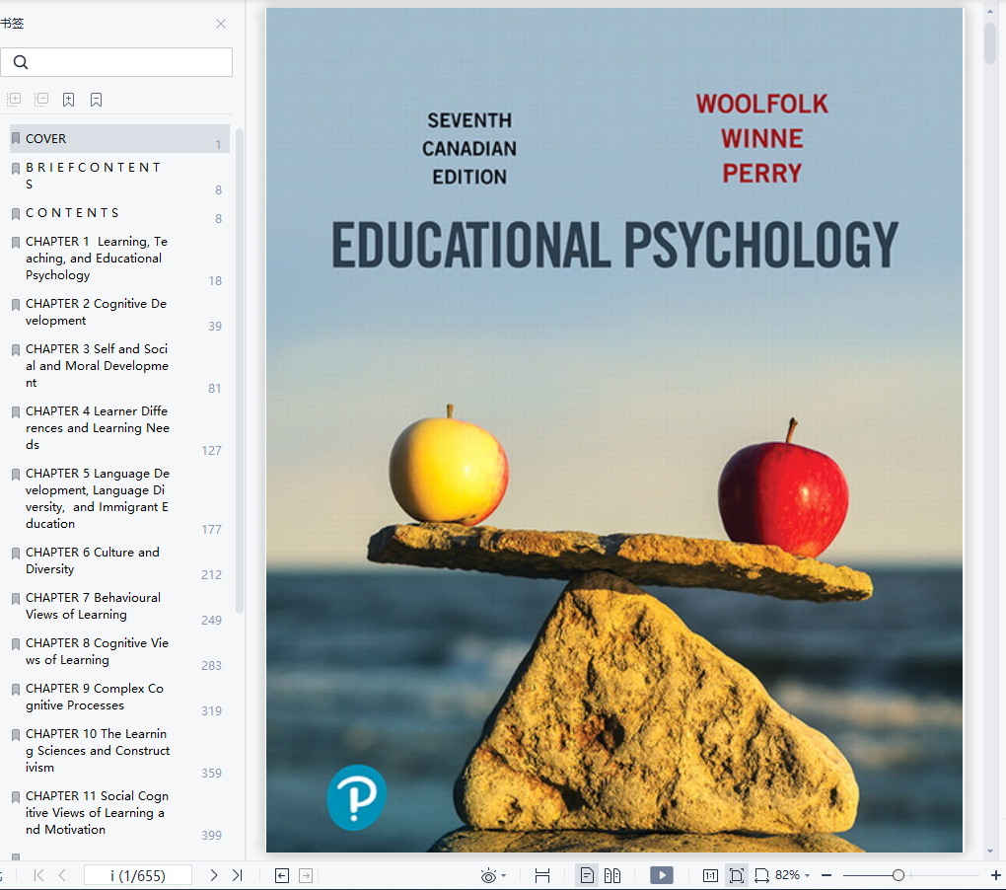This screenshot has width=1006, height=890.
Task: Click page number 127 in the bookmark list
Action: (x=212, y=451)
